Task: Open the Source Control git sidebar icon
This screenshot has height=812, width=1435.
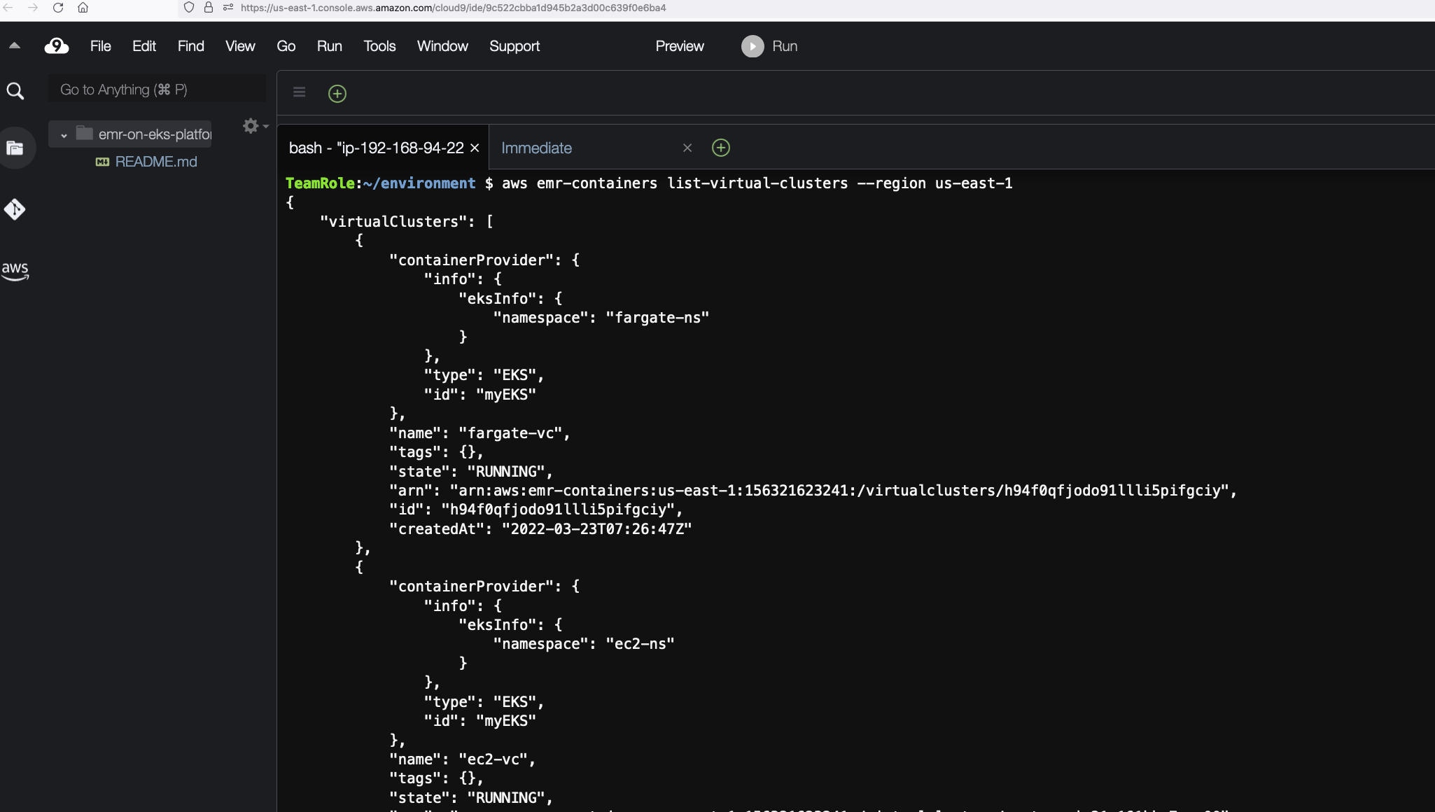Action: pyautogui.click(x=15, y=209)
